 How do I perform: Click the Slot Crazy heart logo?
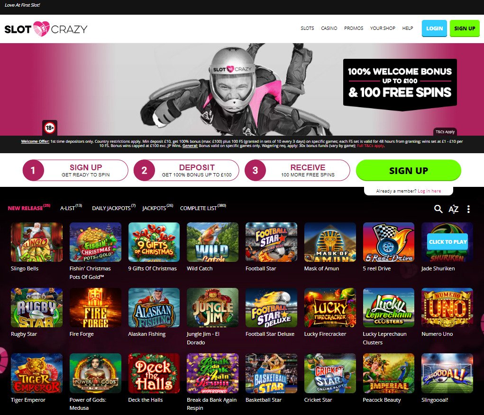pos(41,29)
